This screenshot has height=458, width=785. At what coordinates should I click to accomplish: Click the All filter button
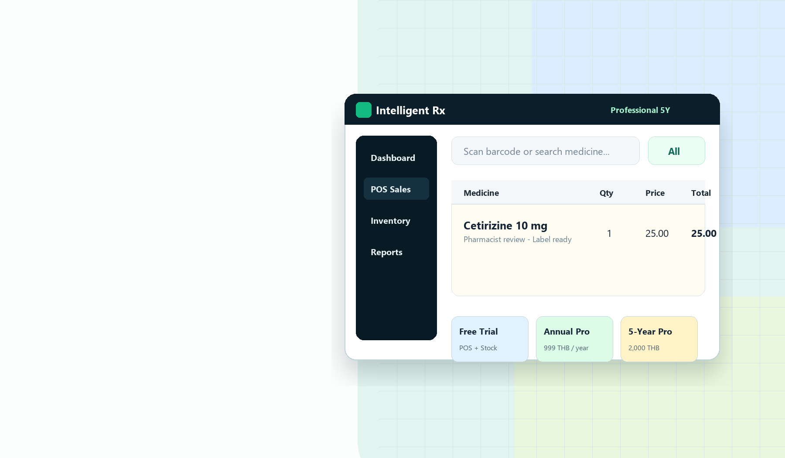(676, 151)
